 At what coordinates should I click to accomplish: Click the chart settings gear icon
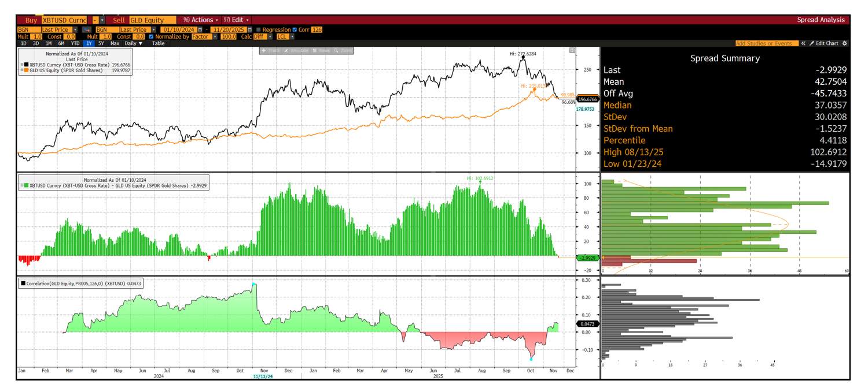point(844,43)
